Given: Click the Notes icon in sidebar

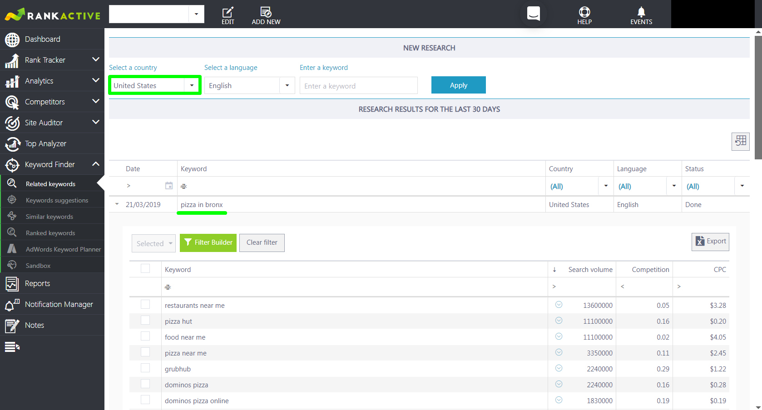Looking at the screenshot, I should [x=12, y=326].
